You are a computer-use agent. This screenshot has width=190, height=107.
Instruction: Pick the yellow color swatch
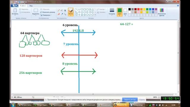click(144, 9)
